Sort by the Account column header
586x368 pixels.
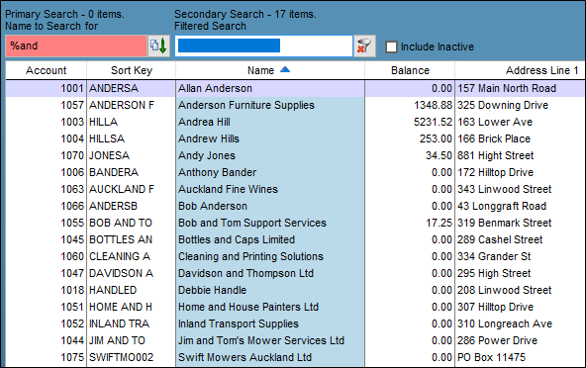[46, 70]
